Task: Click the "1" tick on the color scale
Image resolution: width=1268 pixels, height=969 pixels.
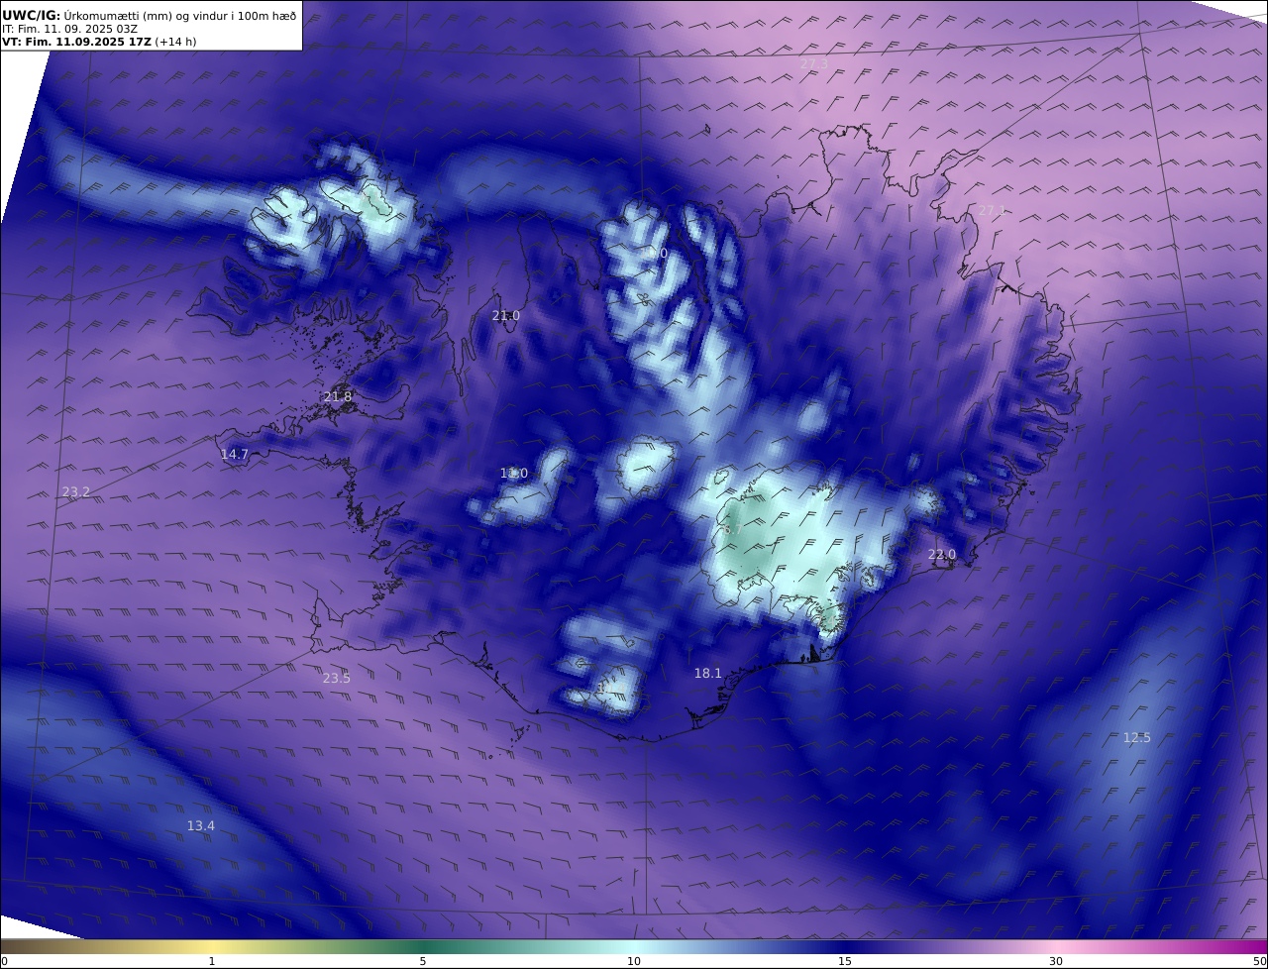Action: [x=212, y=961]
